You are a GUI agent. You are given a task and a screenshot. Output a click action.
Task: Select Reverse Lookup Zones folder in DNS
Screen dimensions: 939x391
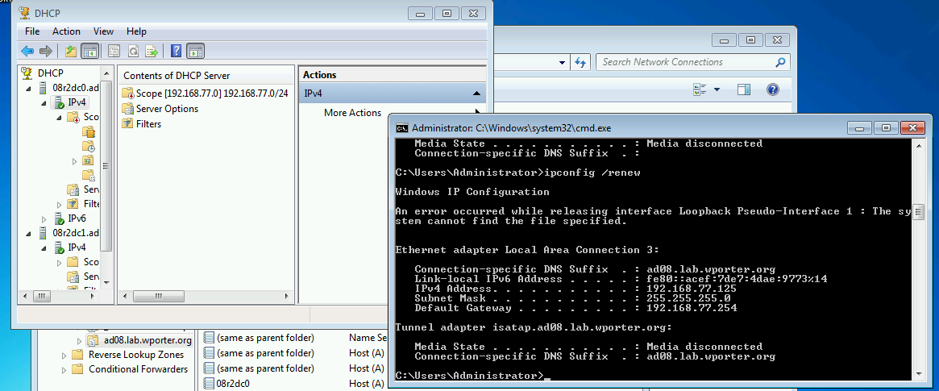pyautogui.click(x=127, y=355)
